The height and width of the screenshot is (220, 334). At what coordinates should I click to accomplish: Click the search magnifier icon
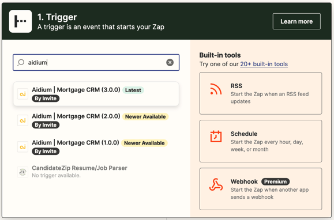21,63
